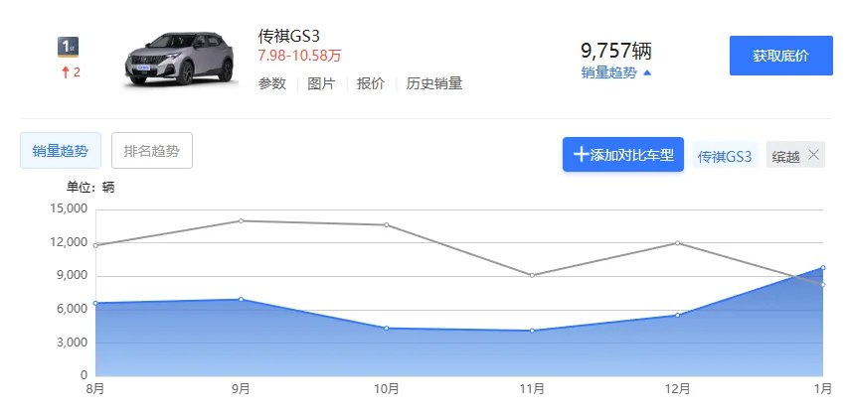Click the 1月 x-axis label
The image size is (850, 413).
(822, 388)
